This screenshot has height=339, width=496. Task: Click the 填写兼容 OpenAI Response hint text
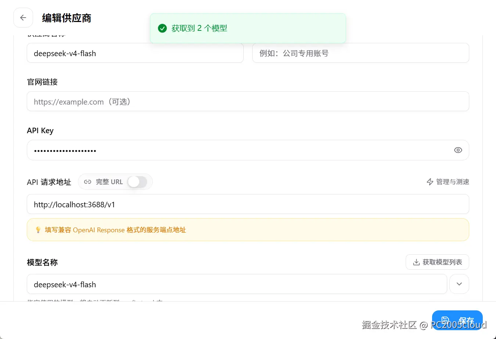coord(115,230)
